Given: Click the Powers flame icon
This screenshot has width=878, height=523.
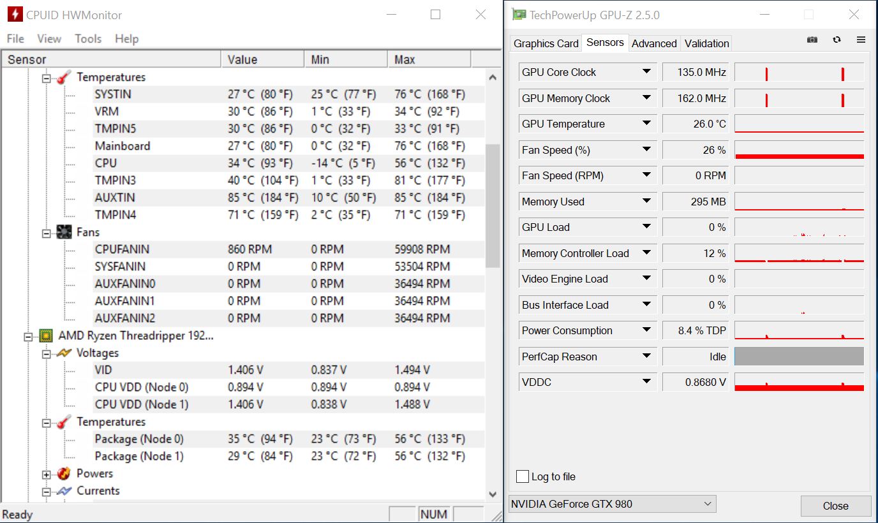Looking at the screenshot, I should pos(64,473).
